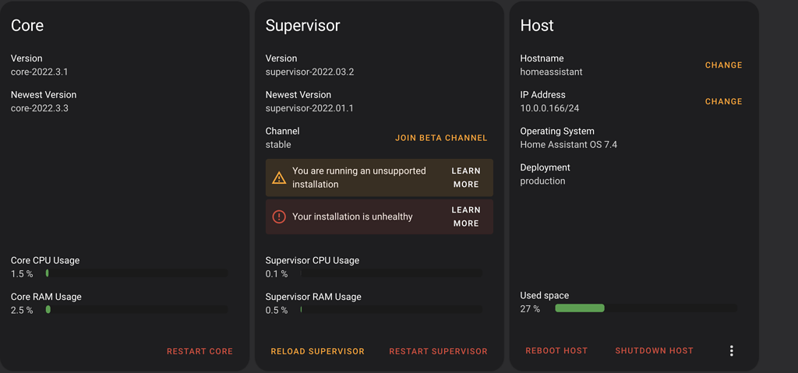Select the core-2022.3.1 version text

tap(39, 72)
